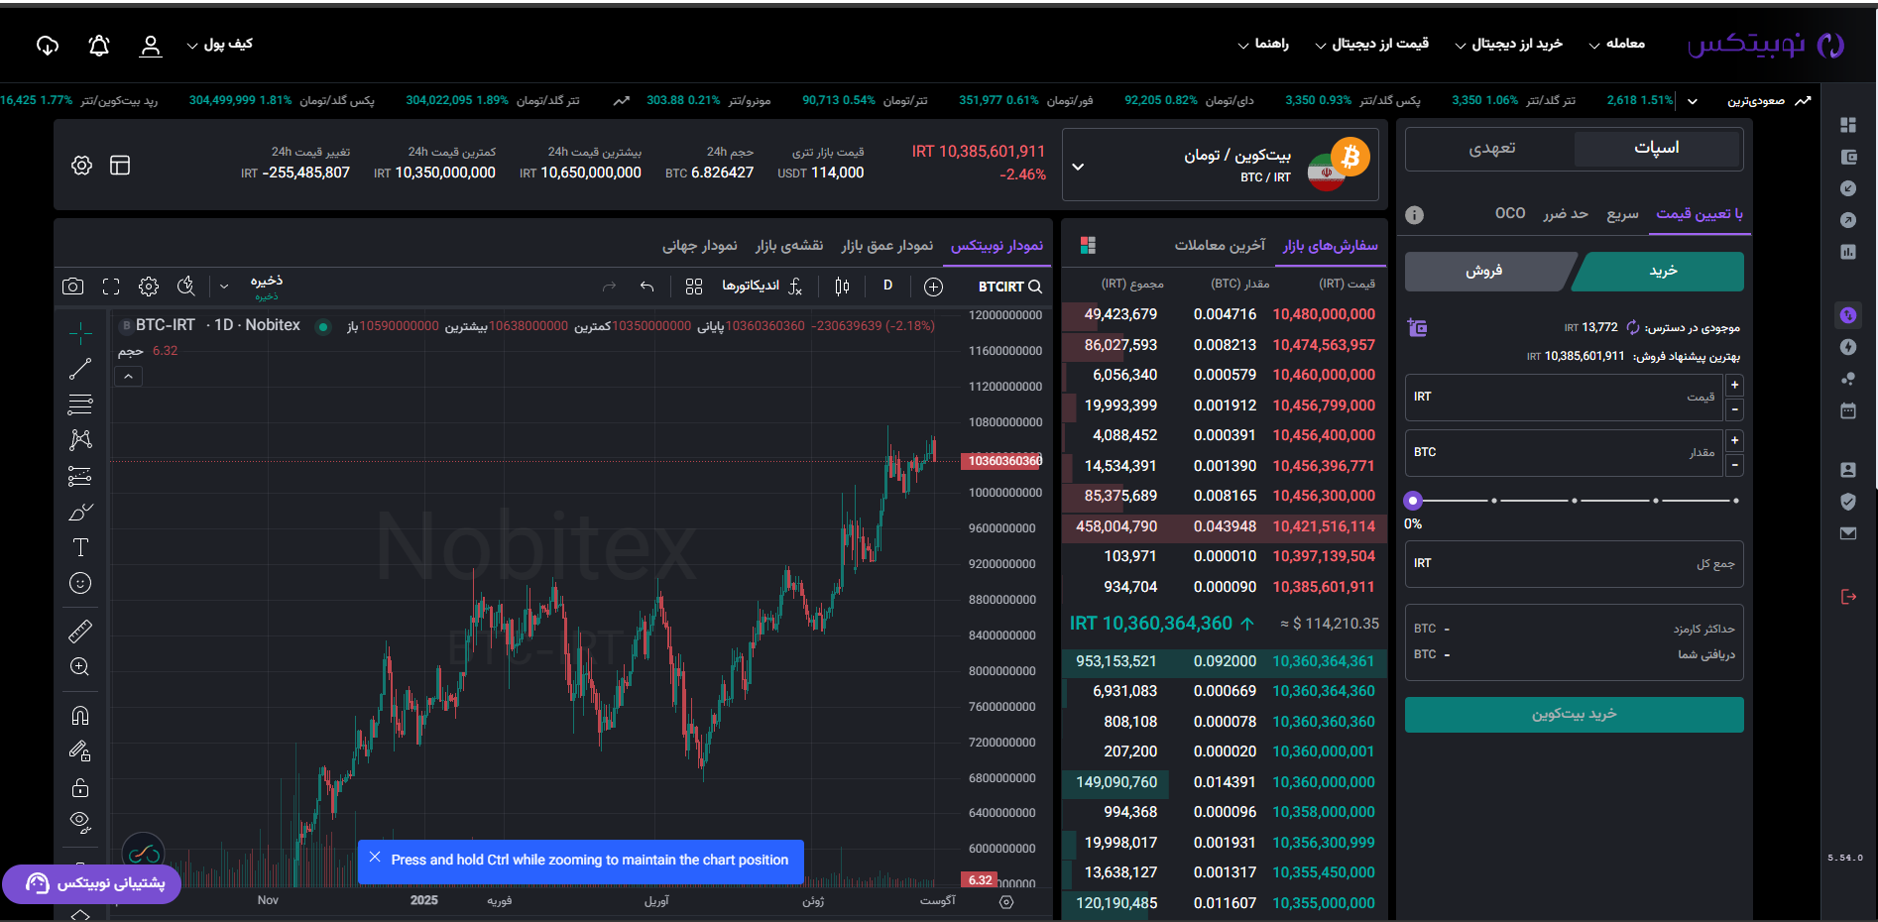Open the BTC / IRT market selector
Viewport: 1878px width, 922px height.
click(1221, 166)
